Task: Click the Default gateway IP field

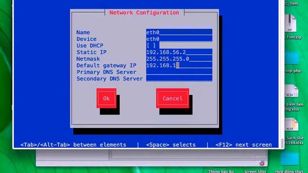Action: (x=179, y=65)
